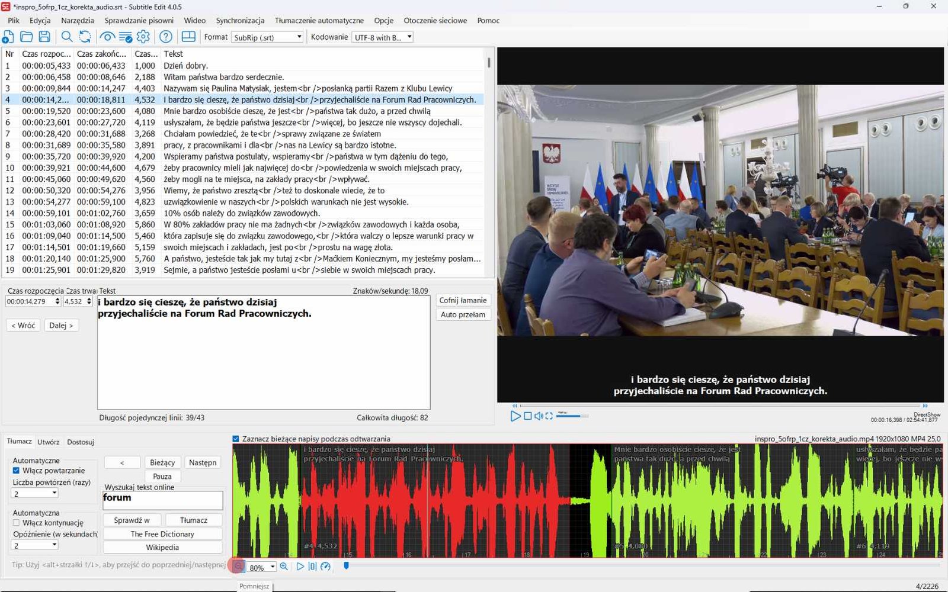Zoom in on the waveform
This screenshot has width=948, height=592.
284,567
